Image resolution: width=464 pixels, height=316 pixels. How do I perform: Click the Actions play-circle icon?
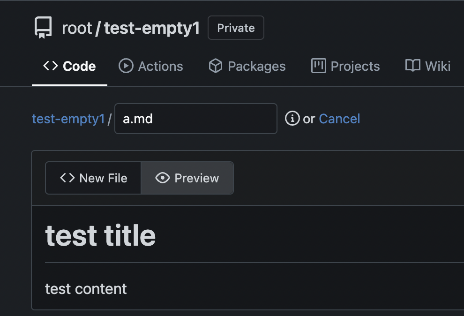click(x=126, y=66)
